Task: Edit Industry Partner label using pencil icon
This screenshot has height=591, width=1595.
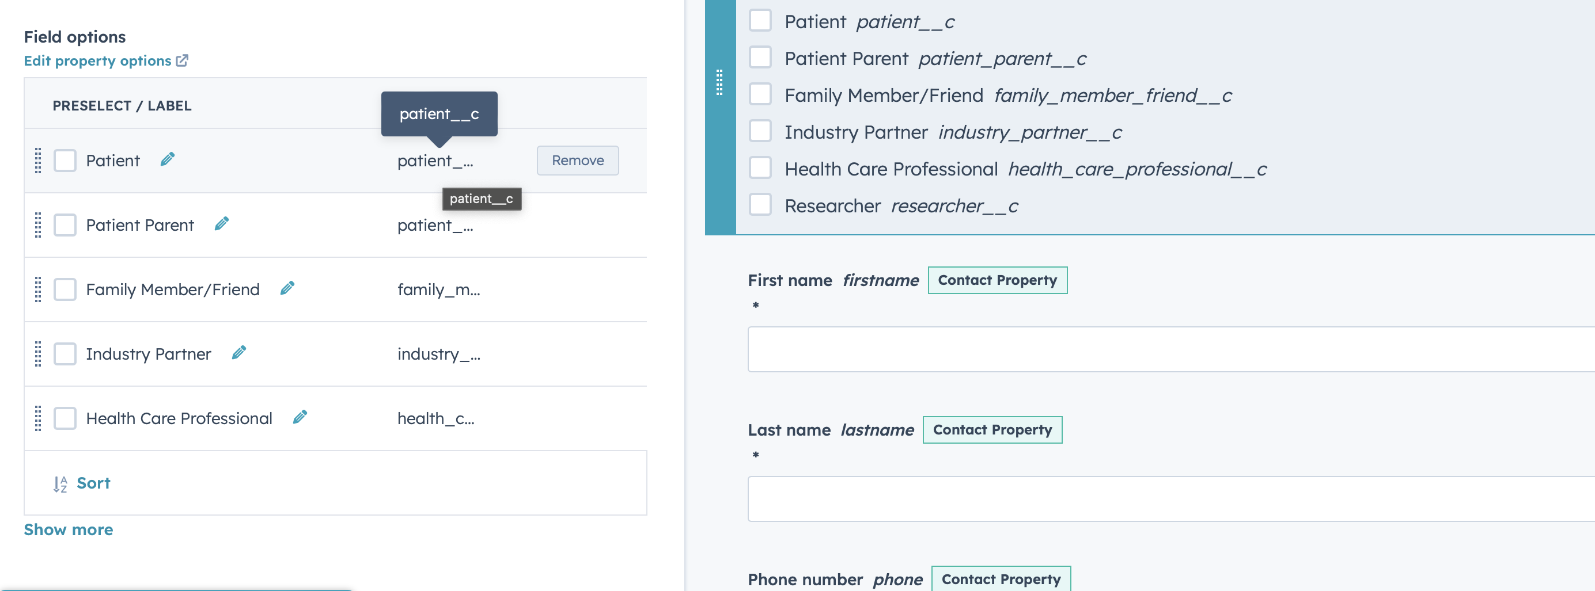Action: [238, 353]
